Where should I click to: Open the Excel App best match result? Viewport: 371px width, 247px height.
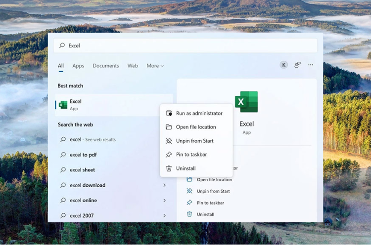(114, 105)
